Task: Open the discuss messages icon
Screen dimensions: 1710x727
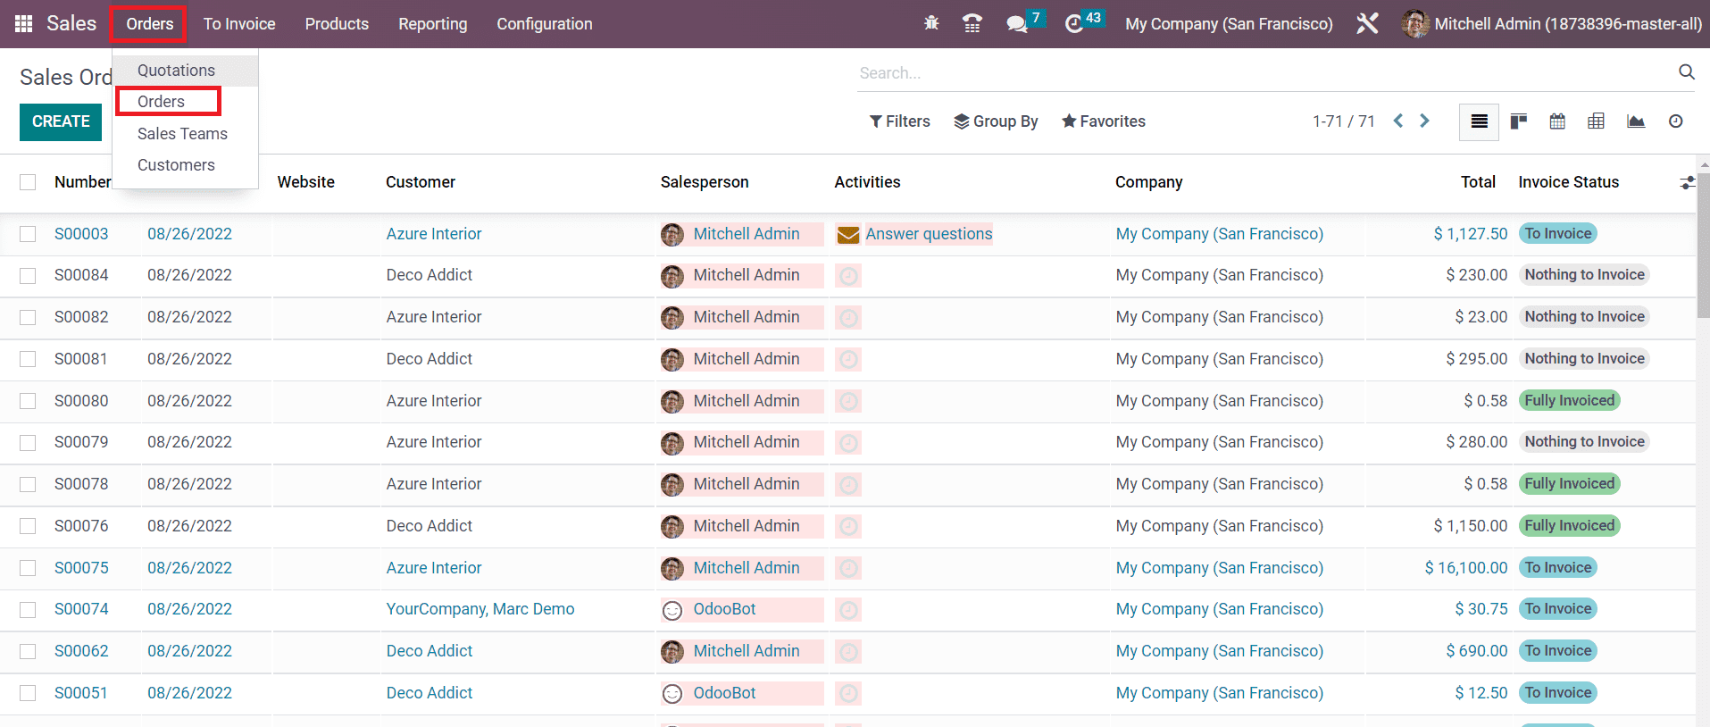Action: pos(1016,24)
